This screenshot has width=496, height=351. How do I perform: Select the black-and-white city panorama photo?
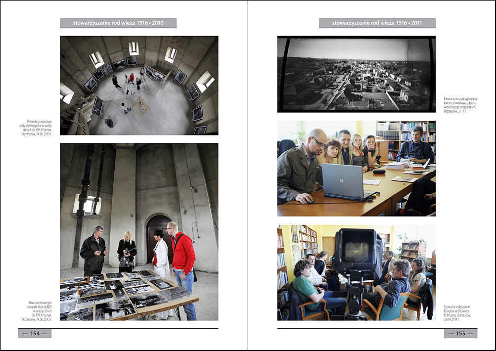356,74
